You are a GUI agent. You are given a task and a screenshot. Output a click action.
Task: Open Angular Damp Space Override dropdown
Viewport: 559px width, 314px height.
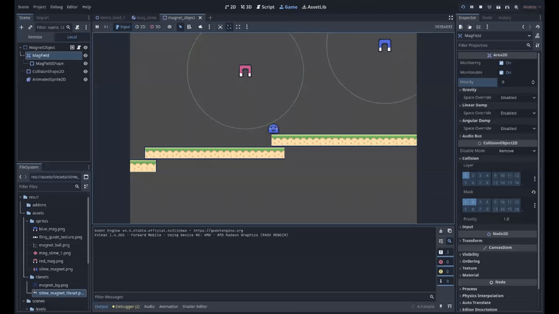click(x=518, y=128)
